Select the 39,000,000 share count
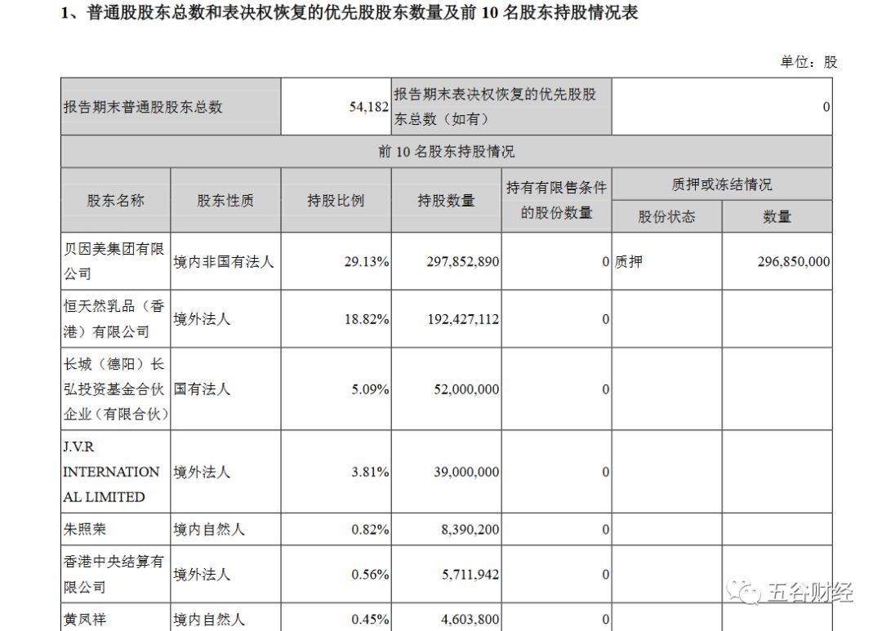 point(466,473)
